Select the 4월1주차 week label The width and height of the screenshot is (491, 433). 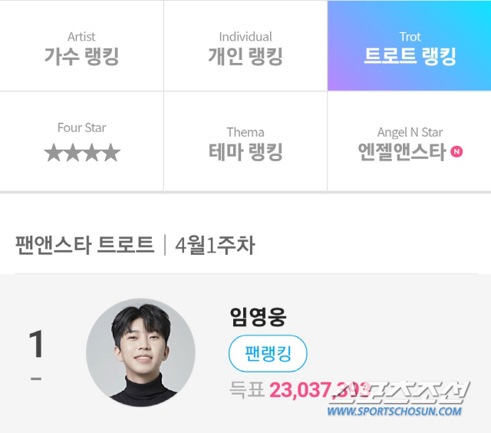[215, 245]
